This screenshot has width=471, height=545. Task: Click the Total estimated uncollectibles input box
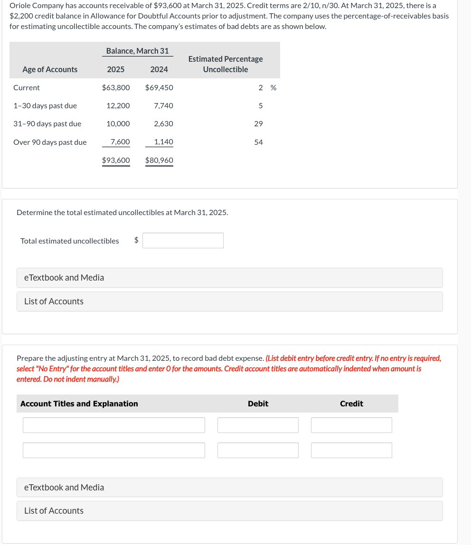(183, 240)
